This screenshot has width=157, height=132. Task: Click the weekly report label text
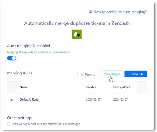(46, 124)
